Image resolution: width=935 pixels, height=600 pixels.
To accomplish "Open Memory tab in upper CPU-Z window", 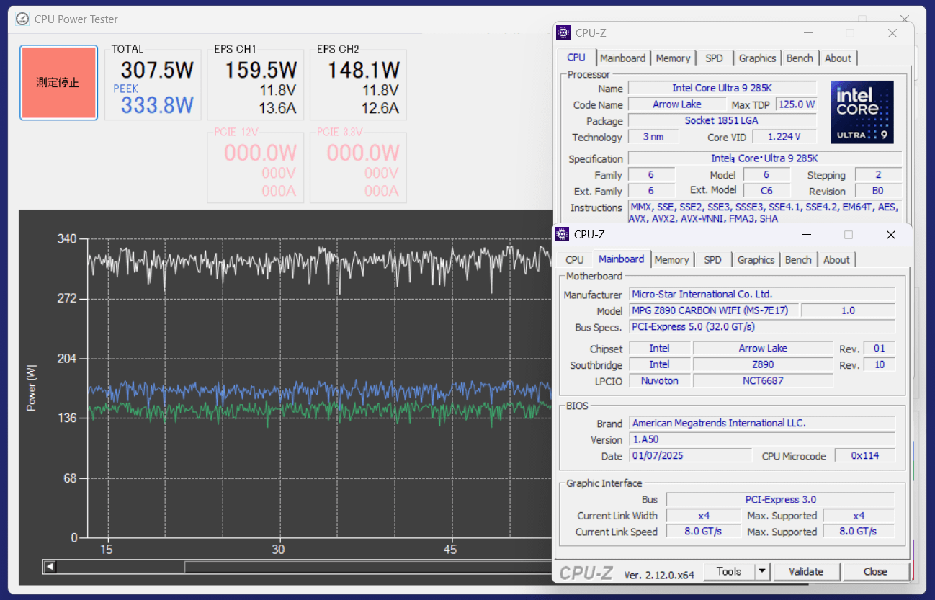I will (674, 58).
